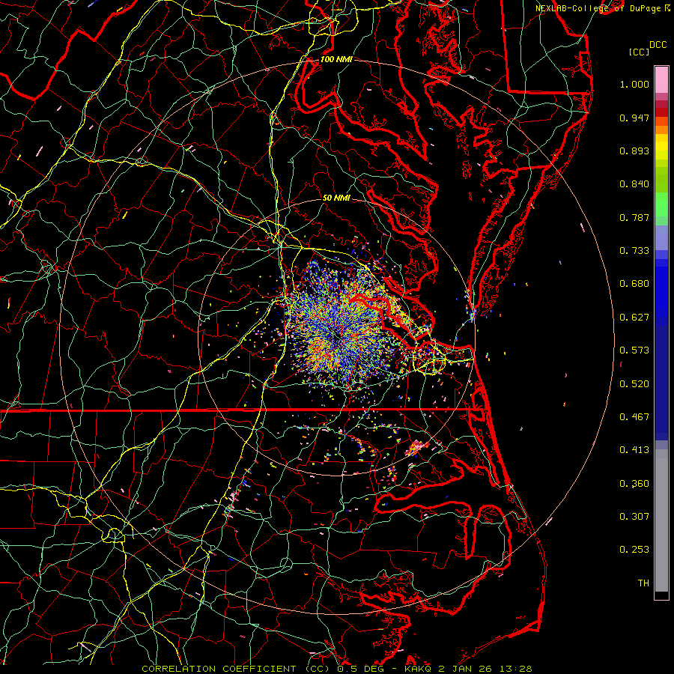Screen dimensions: 674x674
Task: Click the TH threshold label
Action: (x=643, y=583)
